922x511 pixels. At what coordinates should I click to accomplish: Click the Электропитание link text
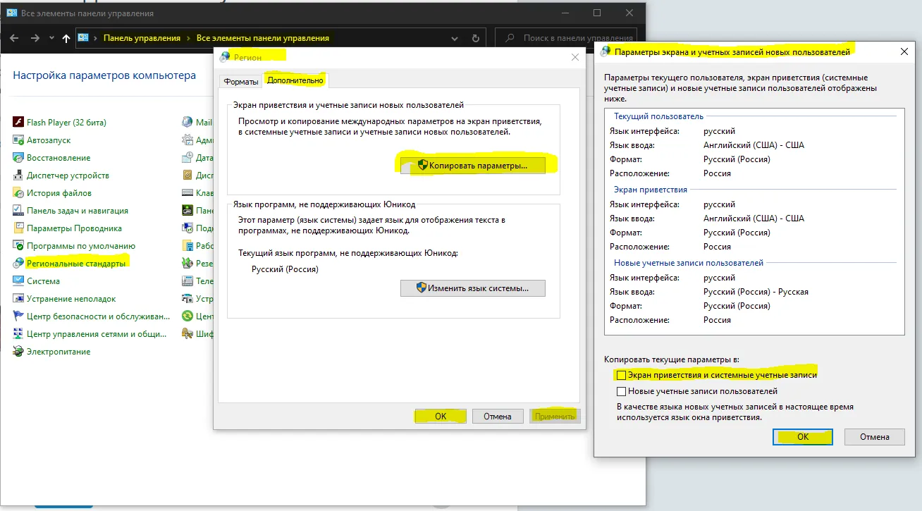click(x=59, y=352)
